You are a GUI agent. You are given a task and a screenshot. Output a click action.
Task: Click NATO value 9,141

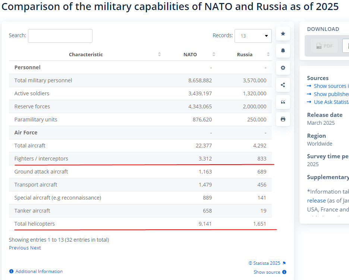pyautogui.click(x=205, y=224)
